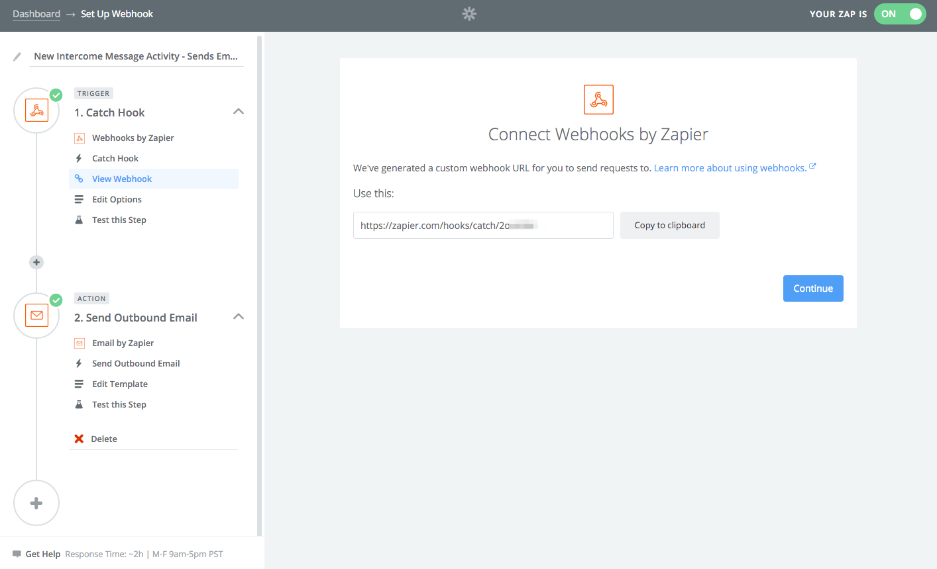Click the Webhooks by Zapier app icon
The width and height of the screenshot is (937, 569).
click(x=80, y=138)
